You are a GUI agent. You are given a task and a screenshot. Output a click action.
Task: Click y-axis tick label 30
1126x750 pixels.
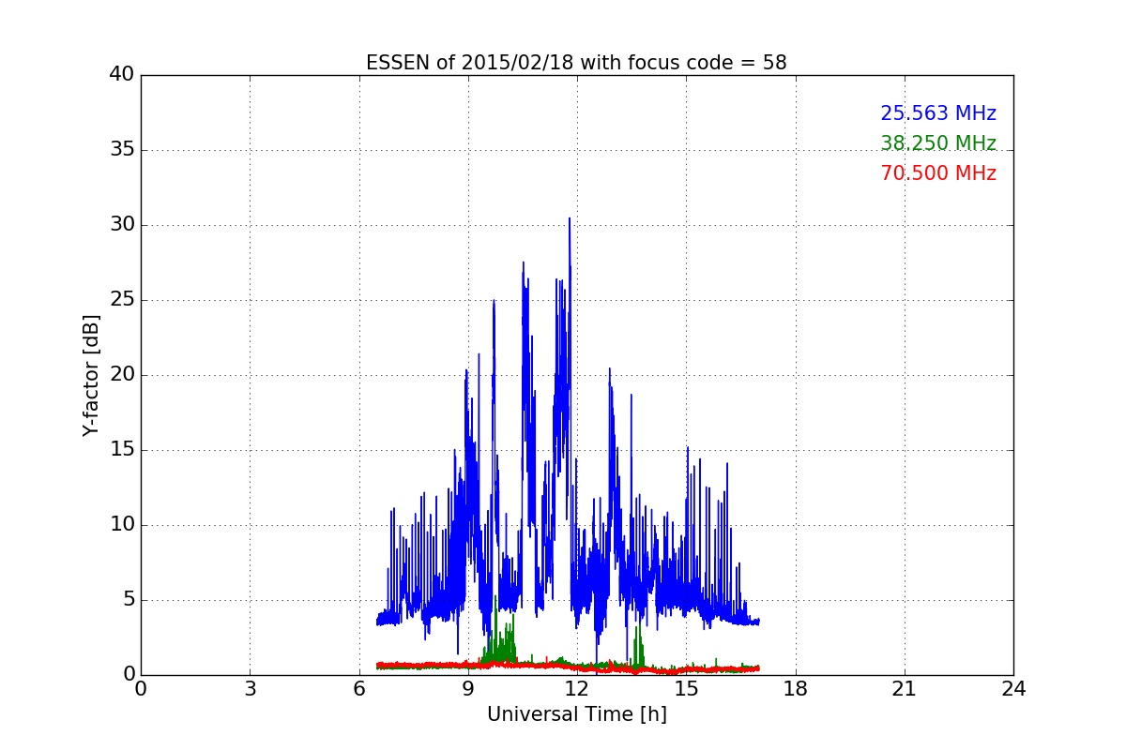pos(122,224)
